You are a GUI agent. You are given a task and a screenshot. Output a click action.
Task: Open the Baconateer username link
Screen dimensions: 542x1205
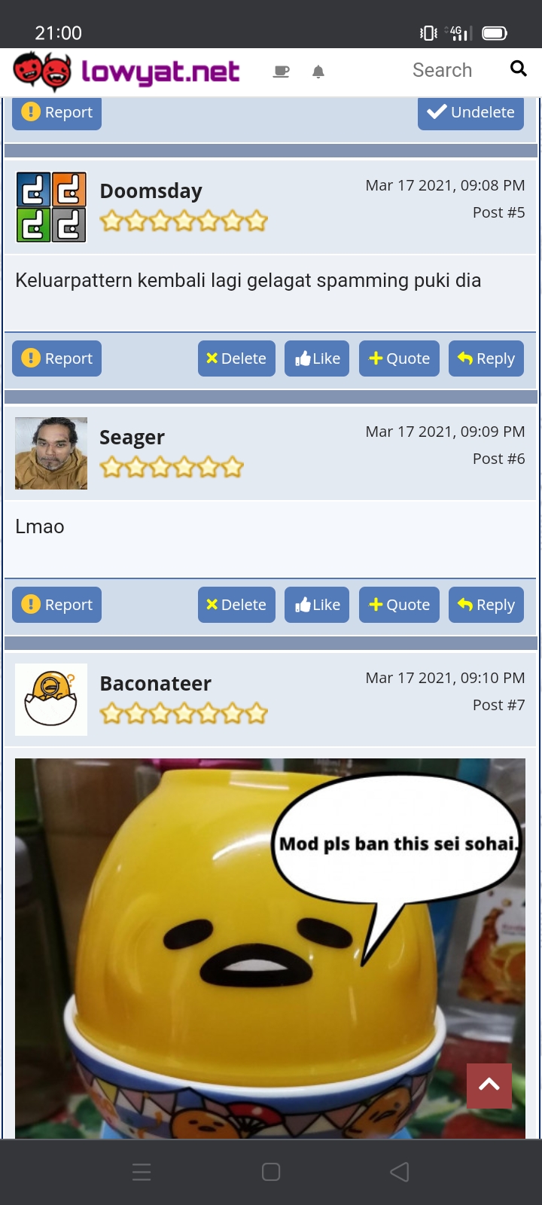[156, 684]
